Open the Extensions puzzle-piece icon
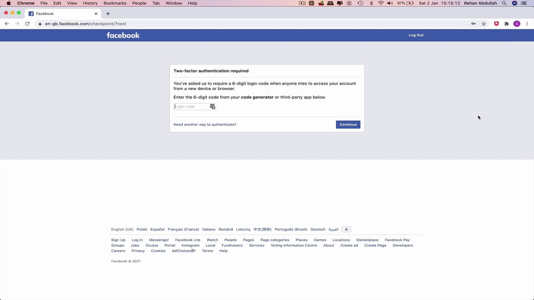Screen dimensions: 534x300 pos(506,24)
